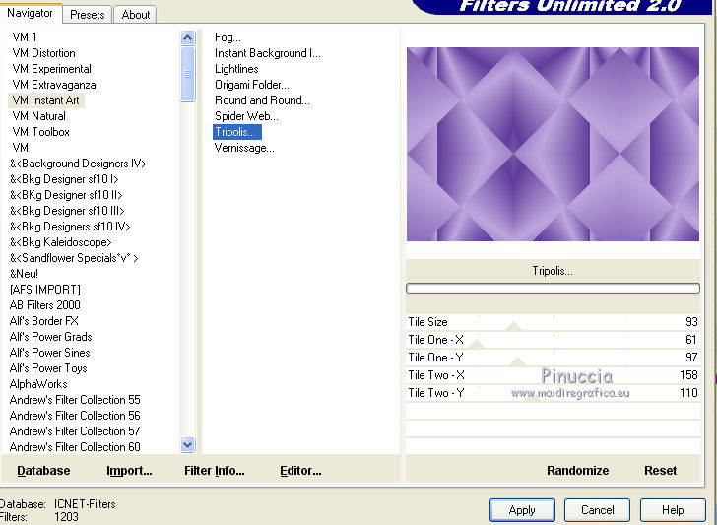Choose Instant Background I... filter

point(268,53)
